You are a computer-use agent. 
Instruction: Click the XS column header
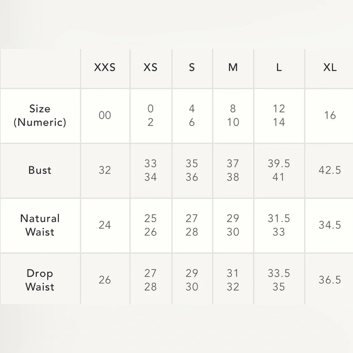[x=150, y=67]
